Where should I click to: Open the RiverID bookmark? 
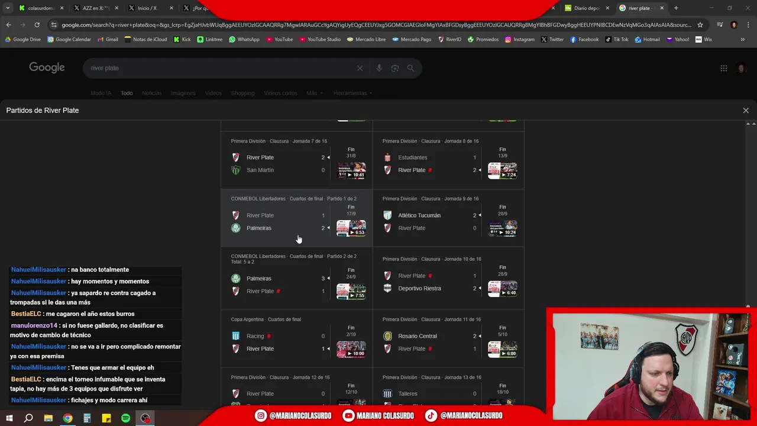point(450,40)
